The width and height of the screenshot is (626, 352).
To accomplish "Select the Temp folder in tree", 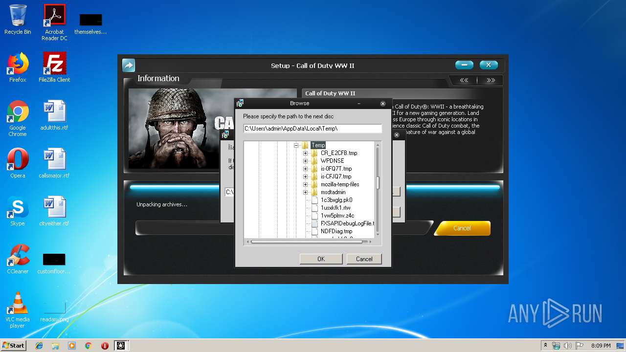I will [318, 145].
